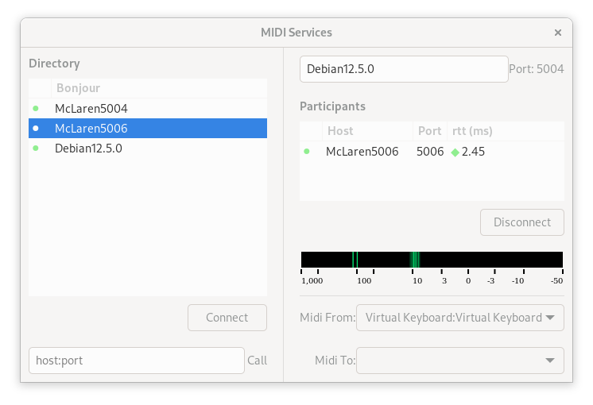Click the rtt value 2.45
Image resolution: width=593 pixels, height=405 pixels.
(473, 152)
